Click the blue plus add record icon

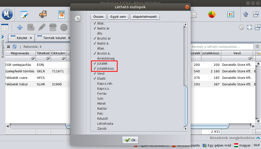pyautogui.click(x=20, y=27)
